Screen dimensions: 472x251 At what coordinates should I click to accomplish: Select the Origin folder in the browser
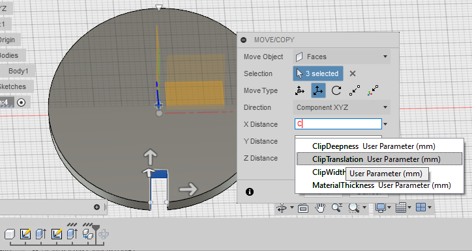pos(7,40)
